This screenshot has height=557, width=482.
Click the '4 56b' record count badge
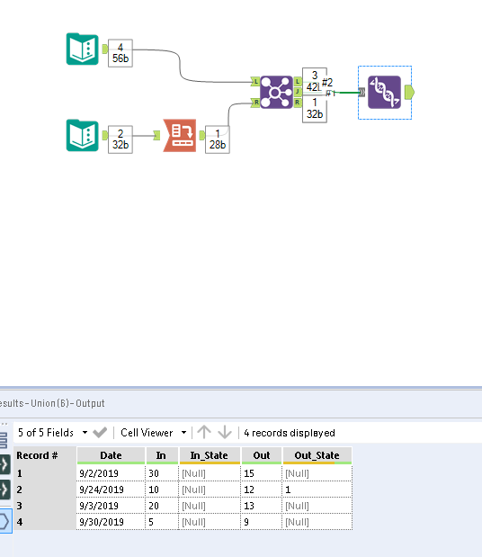point(120,53)
